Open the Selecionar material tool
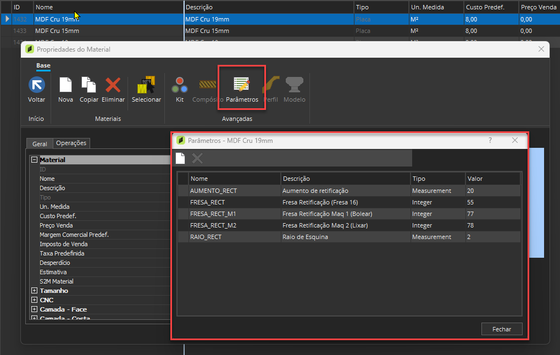Screen dimensions: 560x355 point(146,85)
